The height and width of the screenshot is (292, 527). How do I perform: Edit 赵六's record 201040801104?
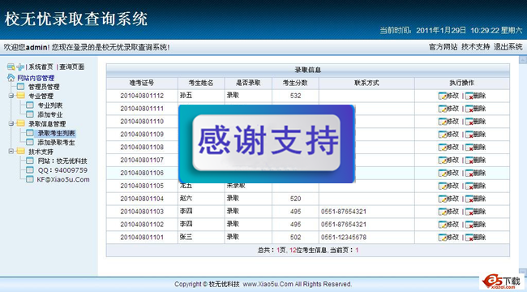pyautogui.click(x=448, y=199)
